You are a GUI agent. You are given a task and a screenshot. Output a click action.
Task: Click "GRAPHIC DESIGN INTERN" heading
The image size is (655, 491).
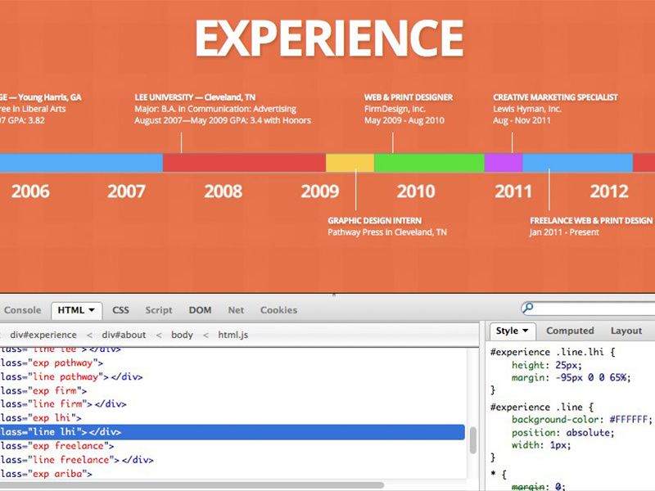[x=375, y=220]
